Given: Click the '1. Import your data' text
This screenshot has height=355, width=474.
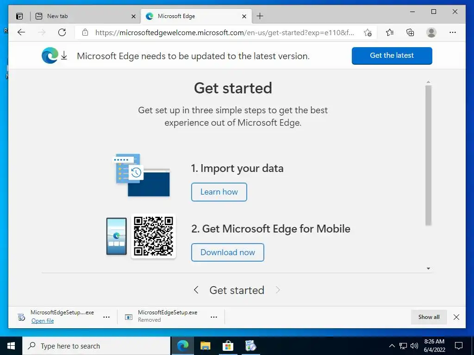Looking at the screenshot, I should pyautogui.click(x=237, y=168).
